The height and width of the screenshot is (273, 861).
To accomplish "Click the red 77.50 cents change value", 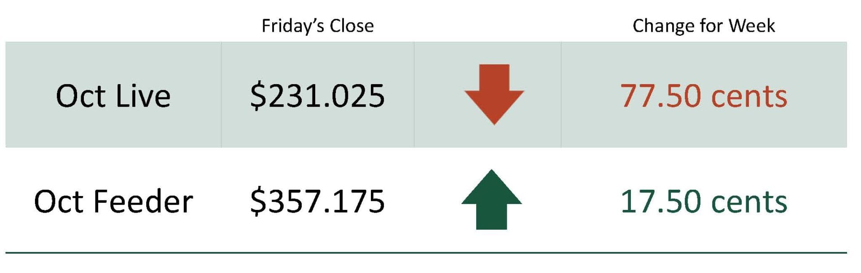I will 703,96.
